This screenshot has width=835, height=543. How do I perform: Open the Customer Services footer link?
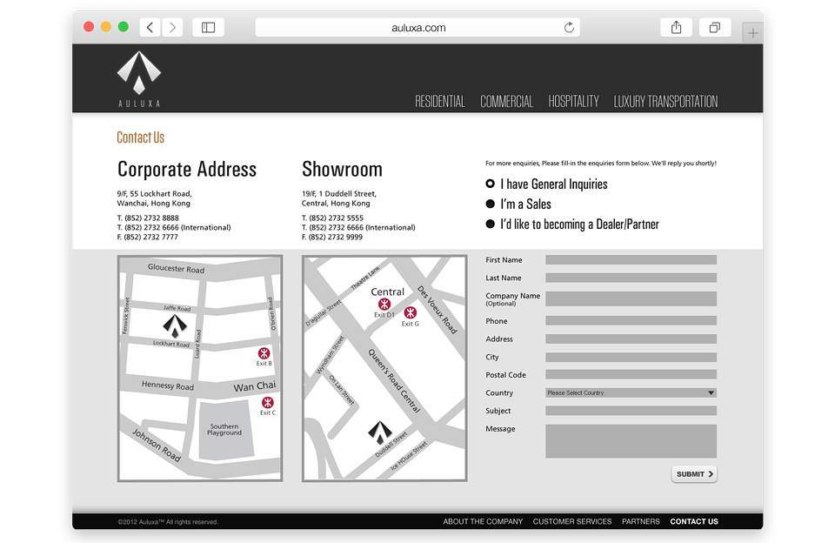click(x=572, y=521)
